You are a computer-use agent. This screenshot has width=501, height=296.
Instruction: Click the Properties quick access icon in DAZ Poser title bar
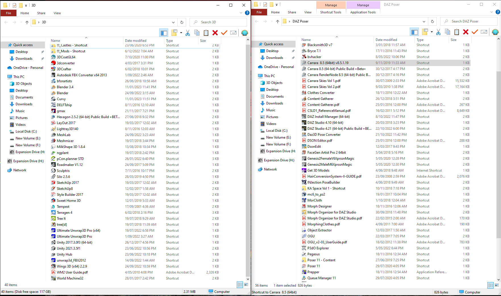pyautogui.click(x=265, y=4)
